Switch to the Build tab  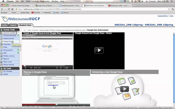(5, 25)
